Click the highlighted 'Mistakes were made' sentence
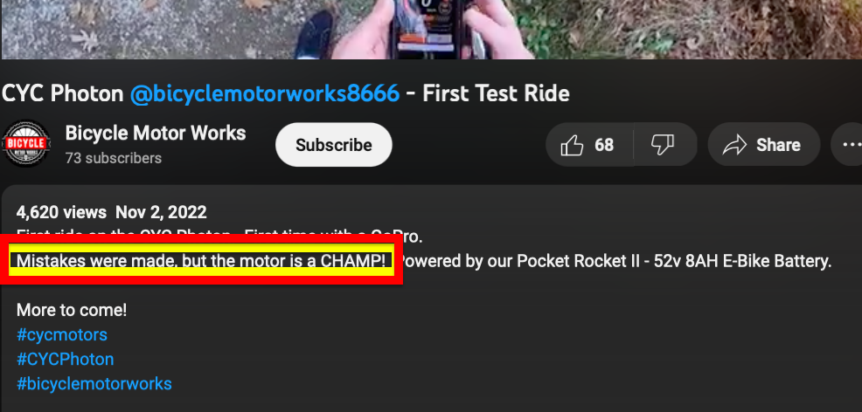Image resolution: width=862 pixels, height=412 pixels. coord(201,261)
